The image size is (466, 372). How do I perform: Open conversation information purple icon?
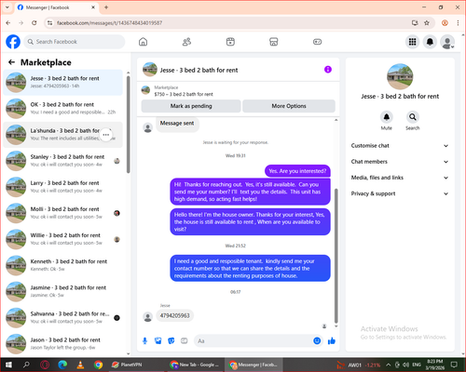328,70
